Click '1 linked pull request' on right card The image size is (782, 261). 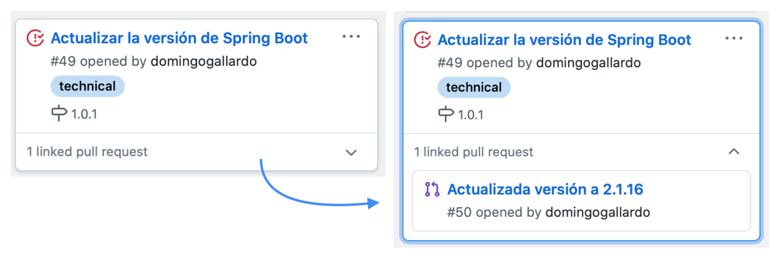474,152
